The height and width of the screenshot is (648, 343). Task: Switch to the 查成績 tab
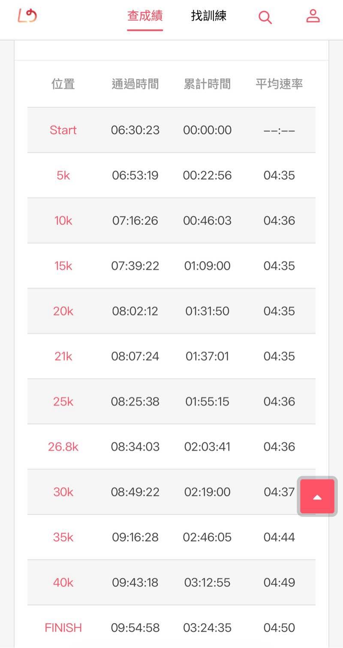coord(145,16)
